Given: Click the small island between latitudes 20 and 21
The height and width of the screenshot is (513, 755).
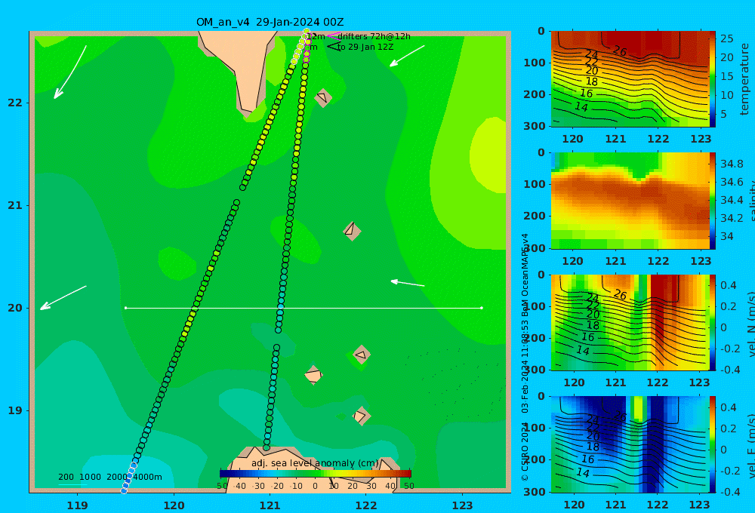Looking at the screenshot, I should [352, 231].
